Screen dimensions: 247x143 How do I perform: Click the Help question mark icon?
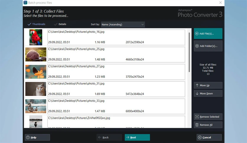click(28, 137)
